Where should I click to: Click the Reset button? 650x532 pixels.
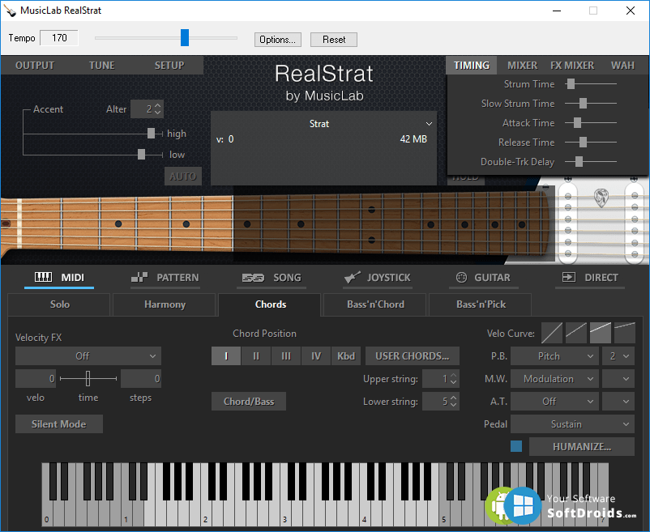point(334,40)
